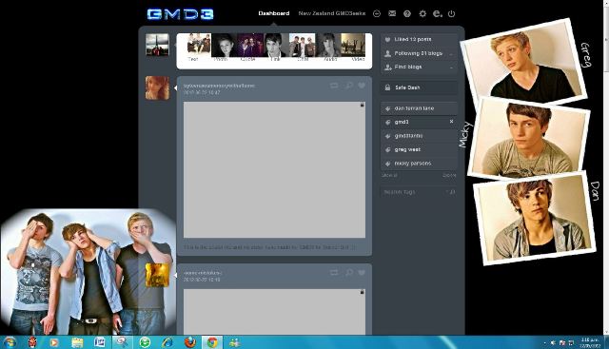Reblog the second post
The height and width of the screenshot is (349, 609).
coord(334,273)
